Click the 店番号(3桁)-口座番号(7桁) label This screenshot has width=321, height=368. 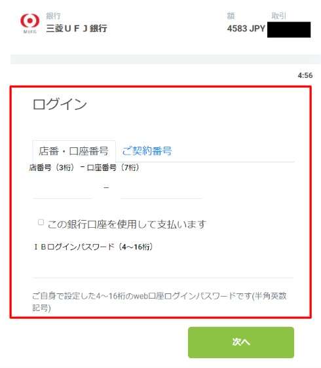85,168
